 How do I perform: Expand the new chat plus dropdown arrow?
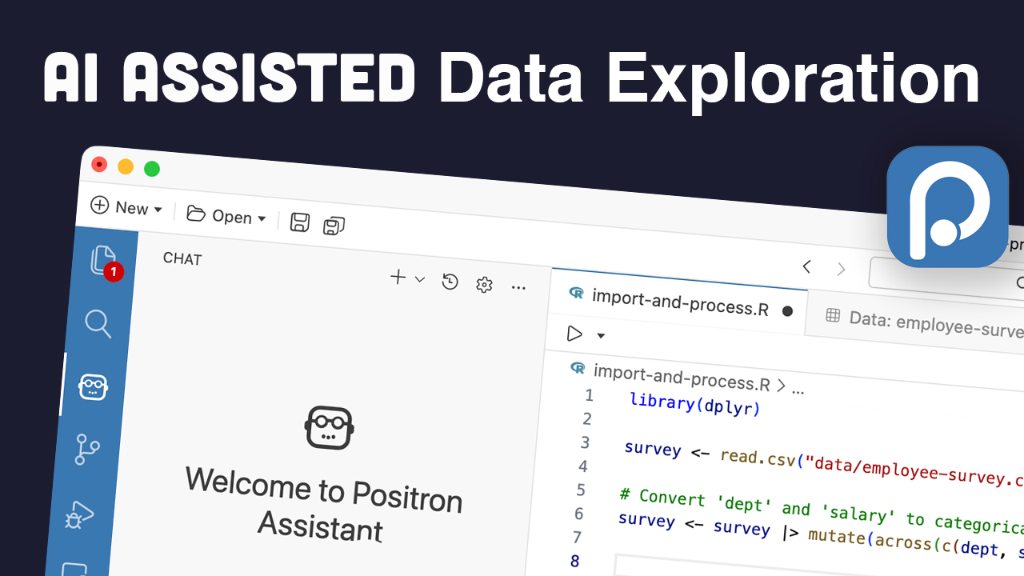420,279
